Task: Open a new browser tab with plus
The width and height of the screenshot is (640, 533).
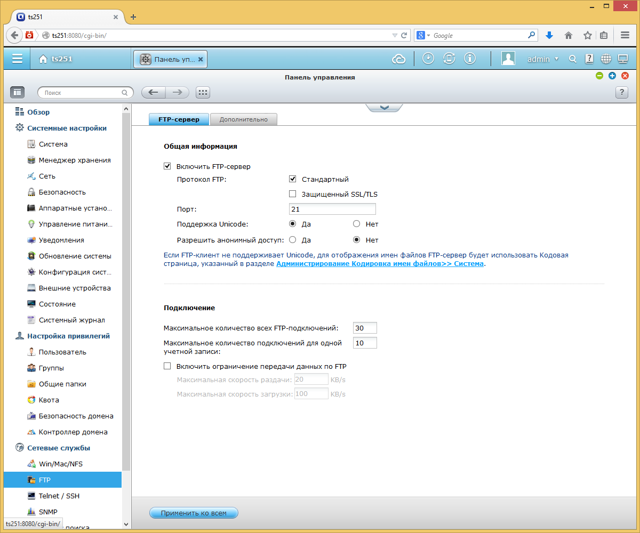Action: click(133, 17)
